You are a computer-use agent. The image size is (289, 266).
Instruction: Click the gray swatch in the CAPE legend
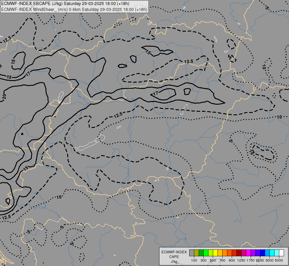click(192, 253)
